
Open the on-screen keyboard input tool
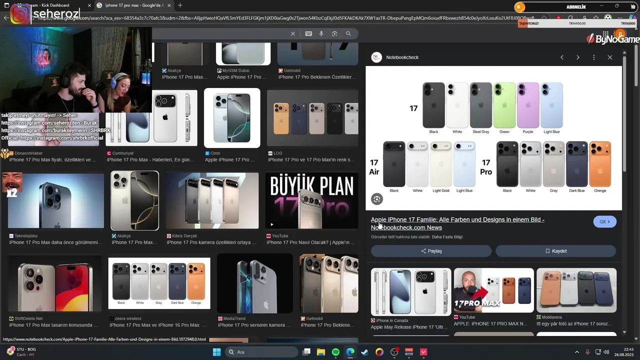coord(308,33)
